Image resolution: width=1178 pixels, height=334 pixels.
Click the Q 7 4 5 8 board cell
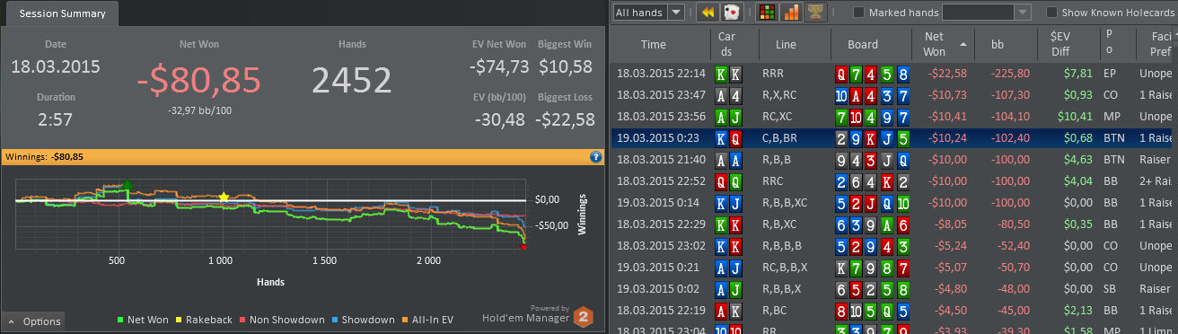click(x=872, y=74)
